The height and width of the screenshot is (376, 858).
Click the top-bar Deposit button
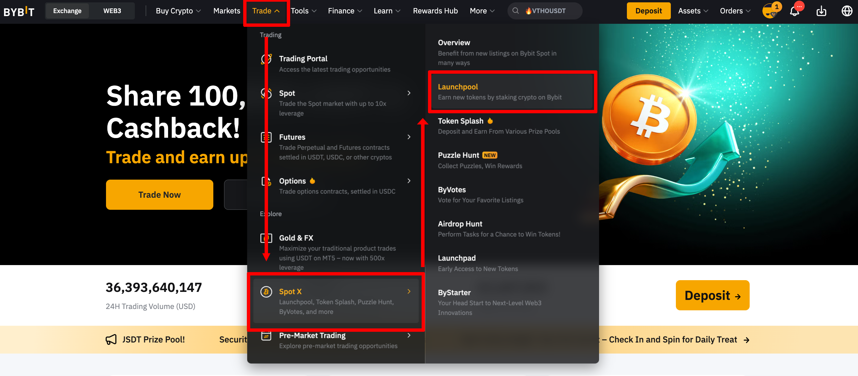coord(648,11)
